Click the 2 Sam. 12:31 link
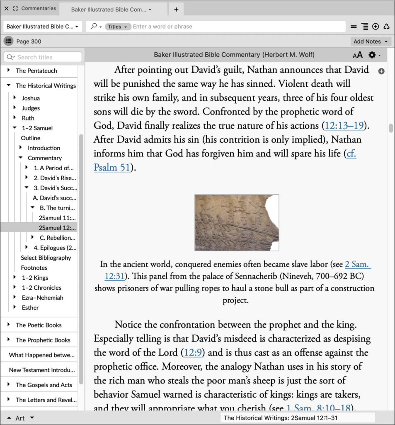Image resolution: width=395 pixels, height=425 pixels. tap(357, 264)
